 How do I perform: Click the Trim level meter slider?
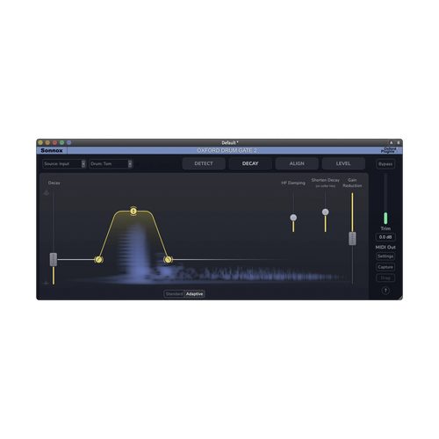click(385, 199)
